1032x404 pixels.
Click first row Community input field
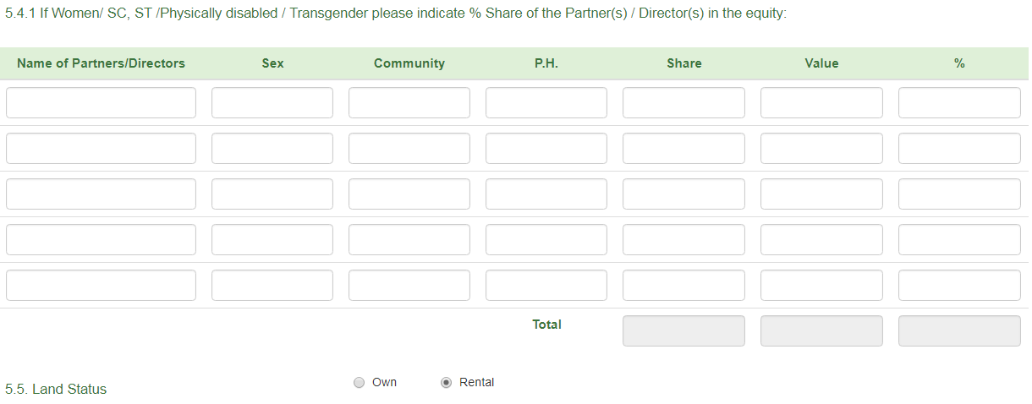(409, 103)
